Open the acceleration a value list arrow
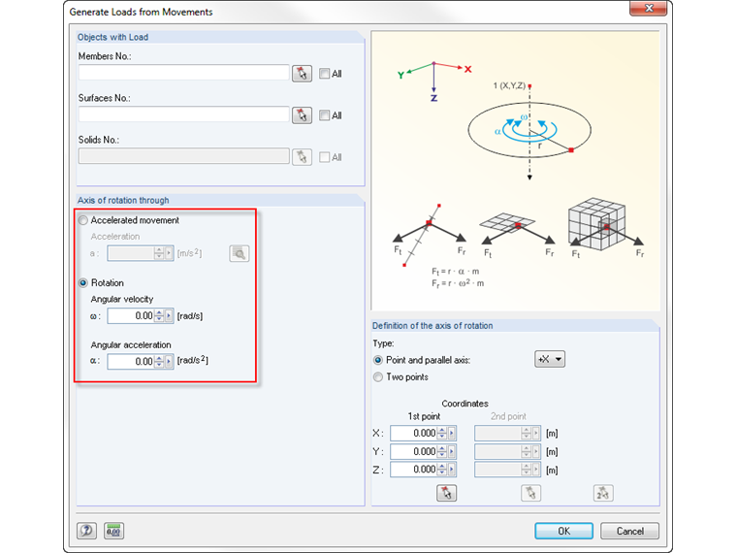This screenshot has height=553, width=737. (x=169, y=253)
